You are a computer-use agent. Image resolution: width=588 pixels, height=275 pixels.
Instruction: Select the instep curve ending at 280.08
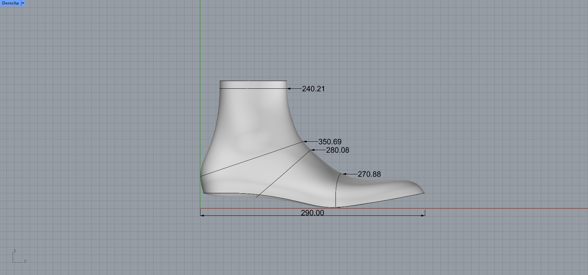[x=285, y=173]
